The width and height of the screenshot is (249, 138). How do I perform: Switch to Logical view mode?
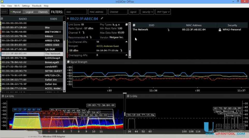tap(29, 12)
